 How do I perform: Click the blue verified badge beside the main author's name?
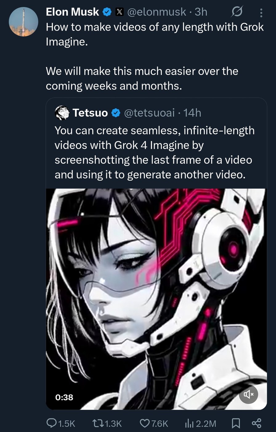tap(107, 12)
